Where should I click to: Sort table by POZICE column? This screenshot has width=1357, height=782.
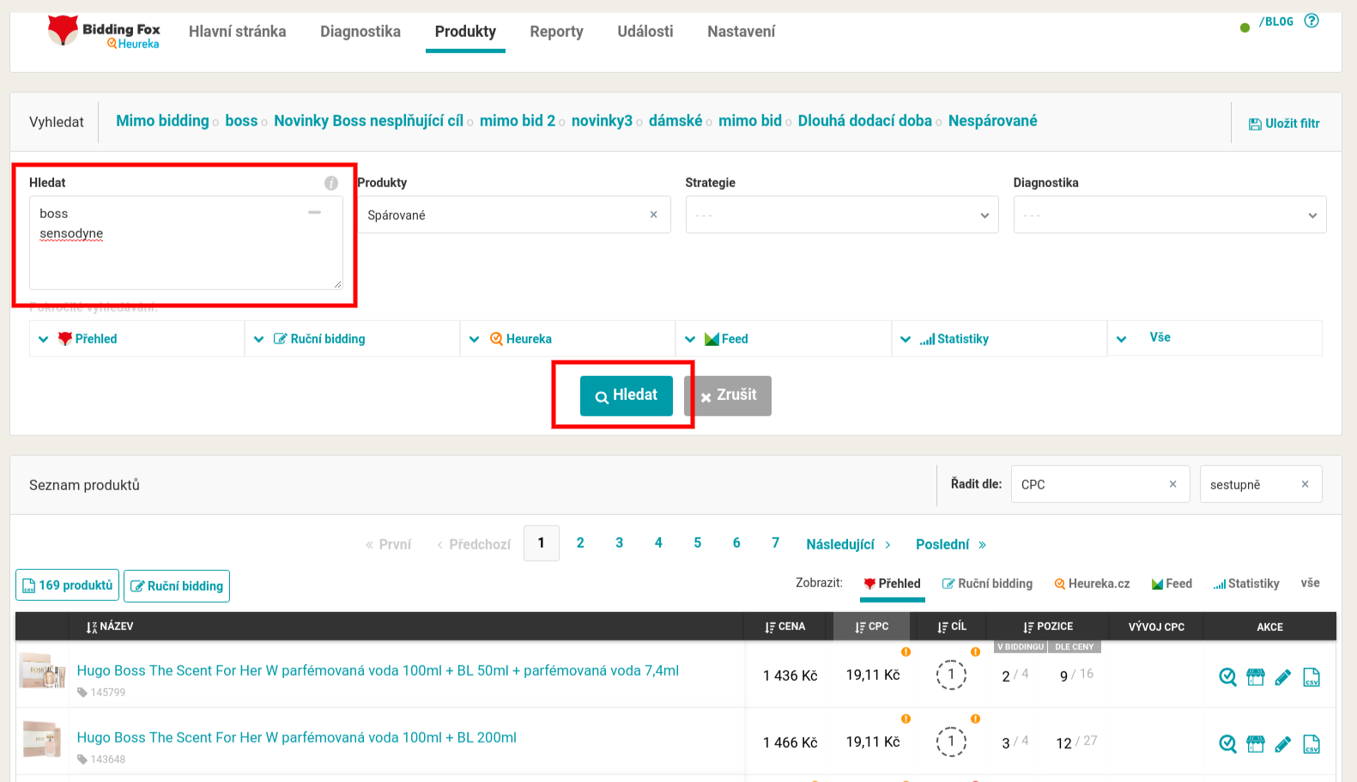coord(1048,627)
